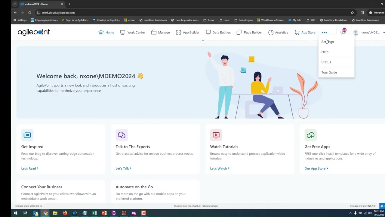Click the user avatar icon

[x=356, y=32]
